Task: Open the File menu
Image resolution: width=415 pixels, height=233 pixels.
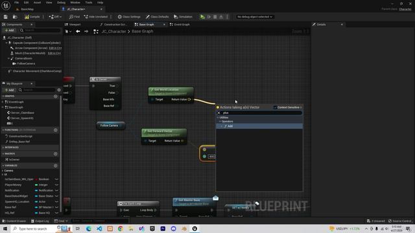Action: [x=16, y=3]
